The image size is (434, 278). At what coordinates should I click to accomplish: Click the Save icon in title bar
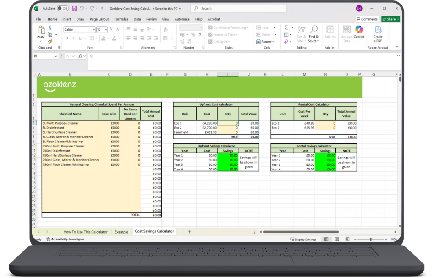pyautogui.click(x=74, y=8)
